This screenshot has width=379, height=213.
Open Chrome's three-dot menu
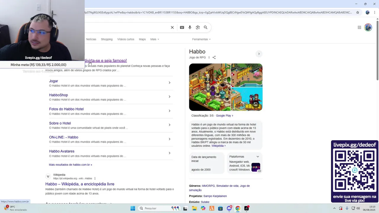pos(375,12)
